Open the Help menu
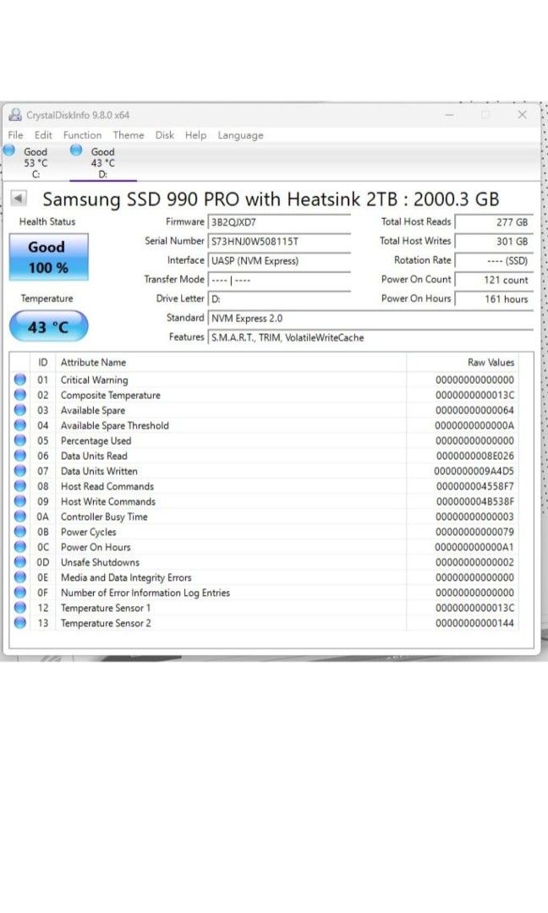This screenshot has height=913, width=548. pyautogui.click(x=195, y=135)
